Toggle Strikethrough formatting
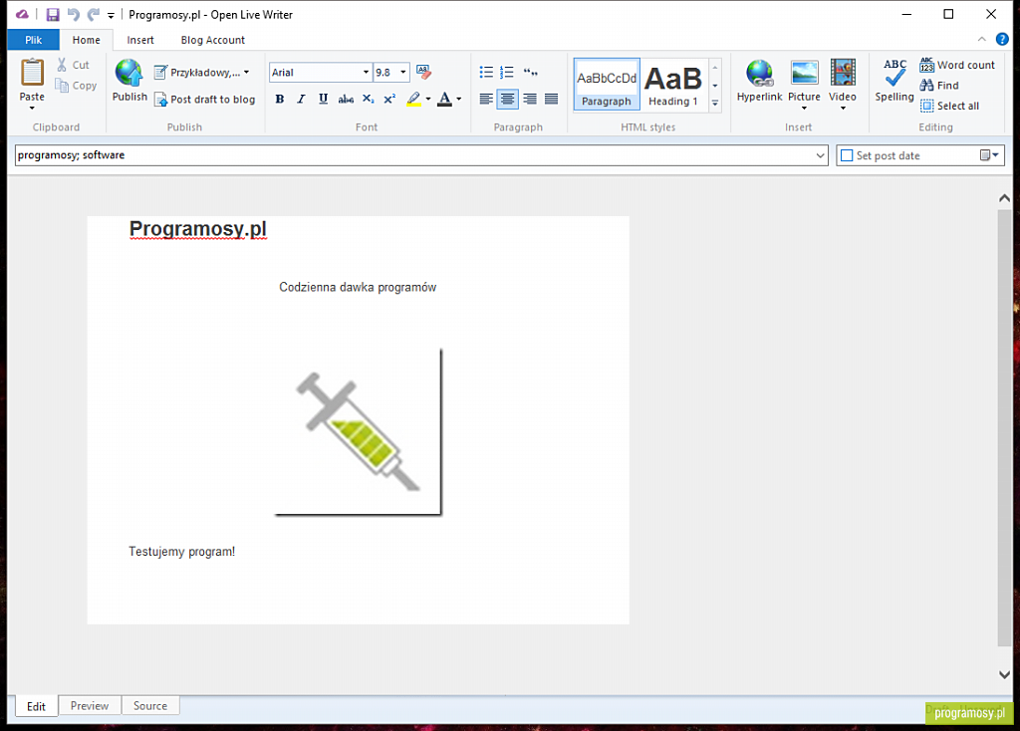 (x=346, y=99)
